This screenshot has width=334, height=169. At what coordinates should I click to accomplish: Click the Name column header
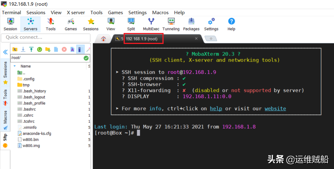[x=25, y=66]
